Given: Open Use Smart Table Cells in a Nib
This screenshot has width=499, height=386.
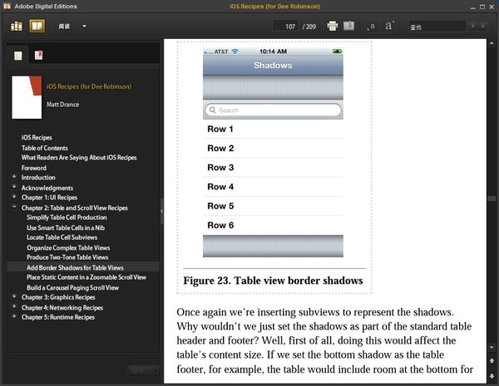Looking at the screenshot, I should click(x=66, y=227).
